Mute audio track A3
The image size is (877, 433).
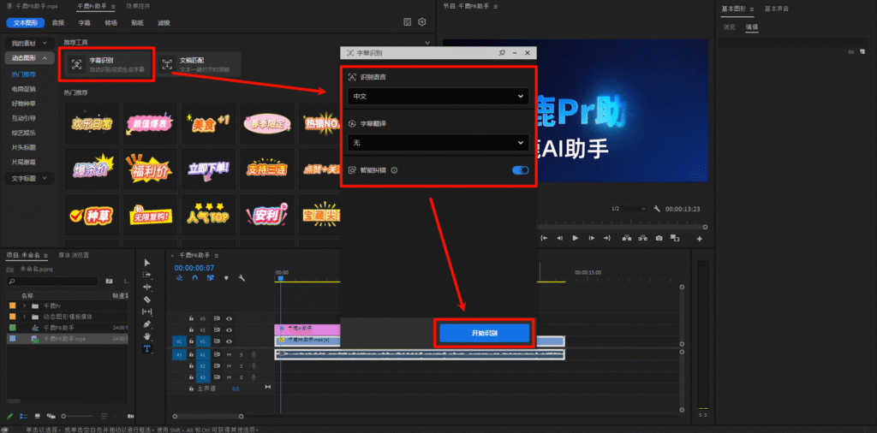230,377
